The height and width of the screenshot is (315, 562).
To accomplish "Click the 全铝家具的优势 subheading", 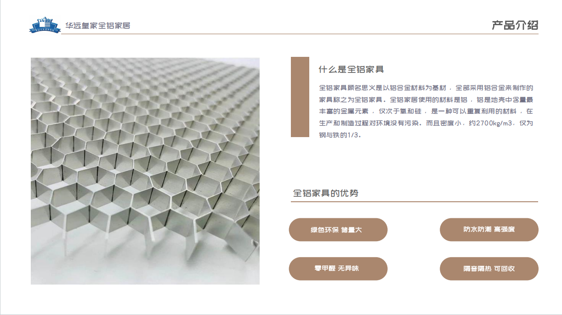I will tap(325, 193).
